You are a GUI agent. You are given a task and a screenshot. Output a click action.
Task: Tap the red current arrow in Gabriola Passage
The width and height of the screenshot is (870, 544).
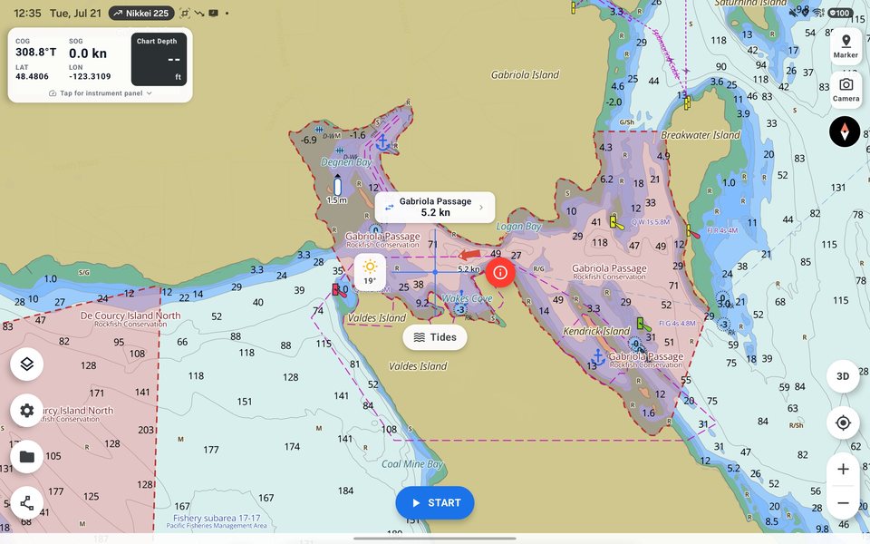(x=469, y=255)
